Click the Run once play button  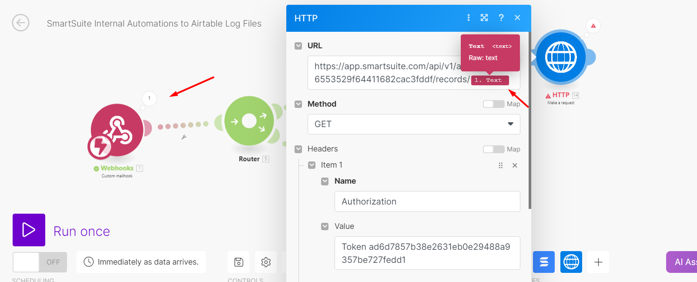click(x=29, y=230)
